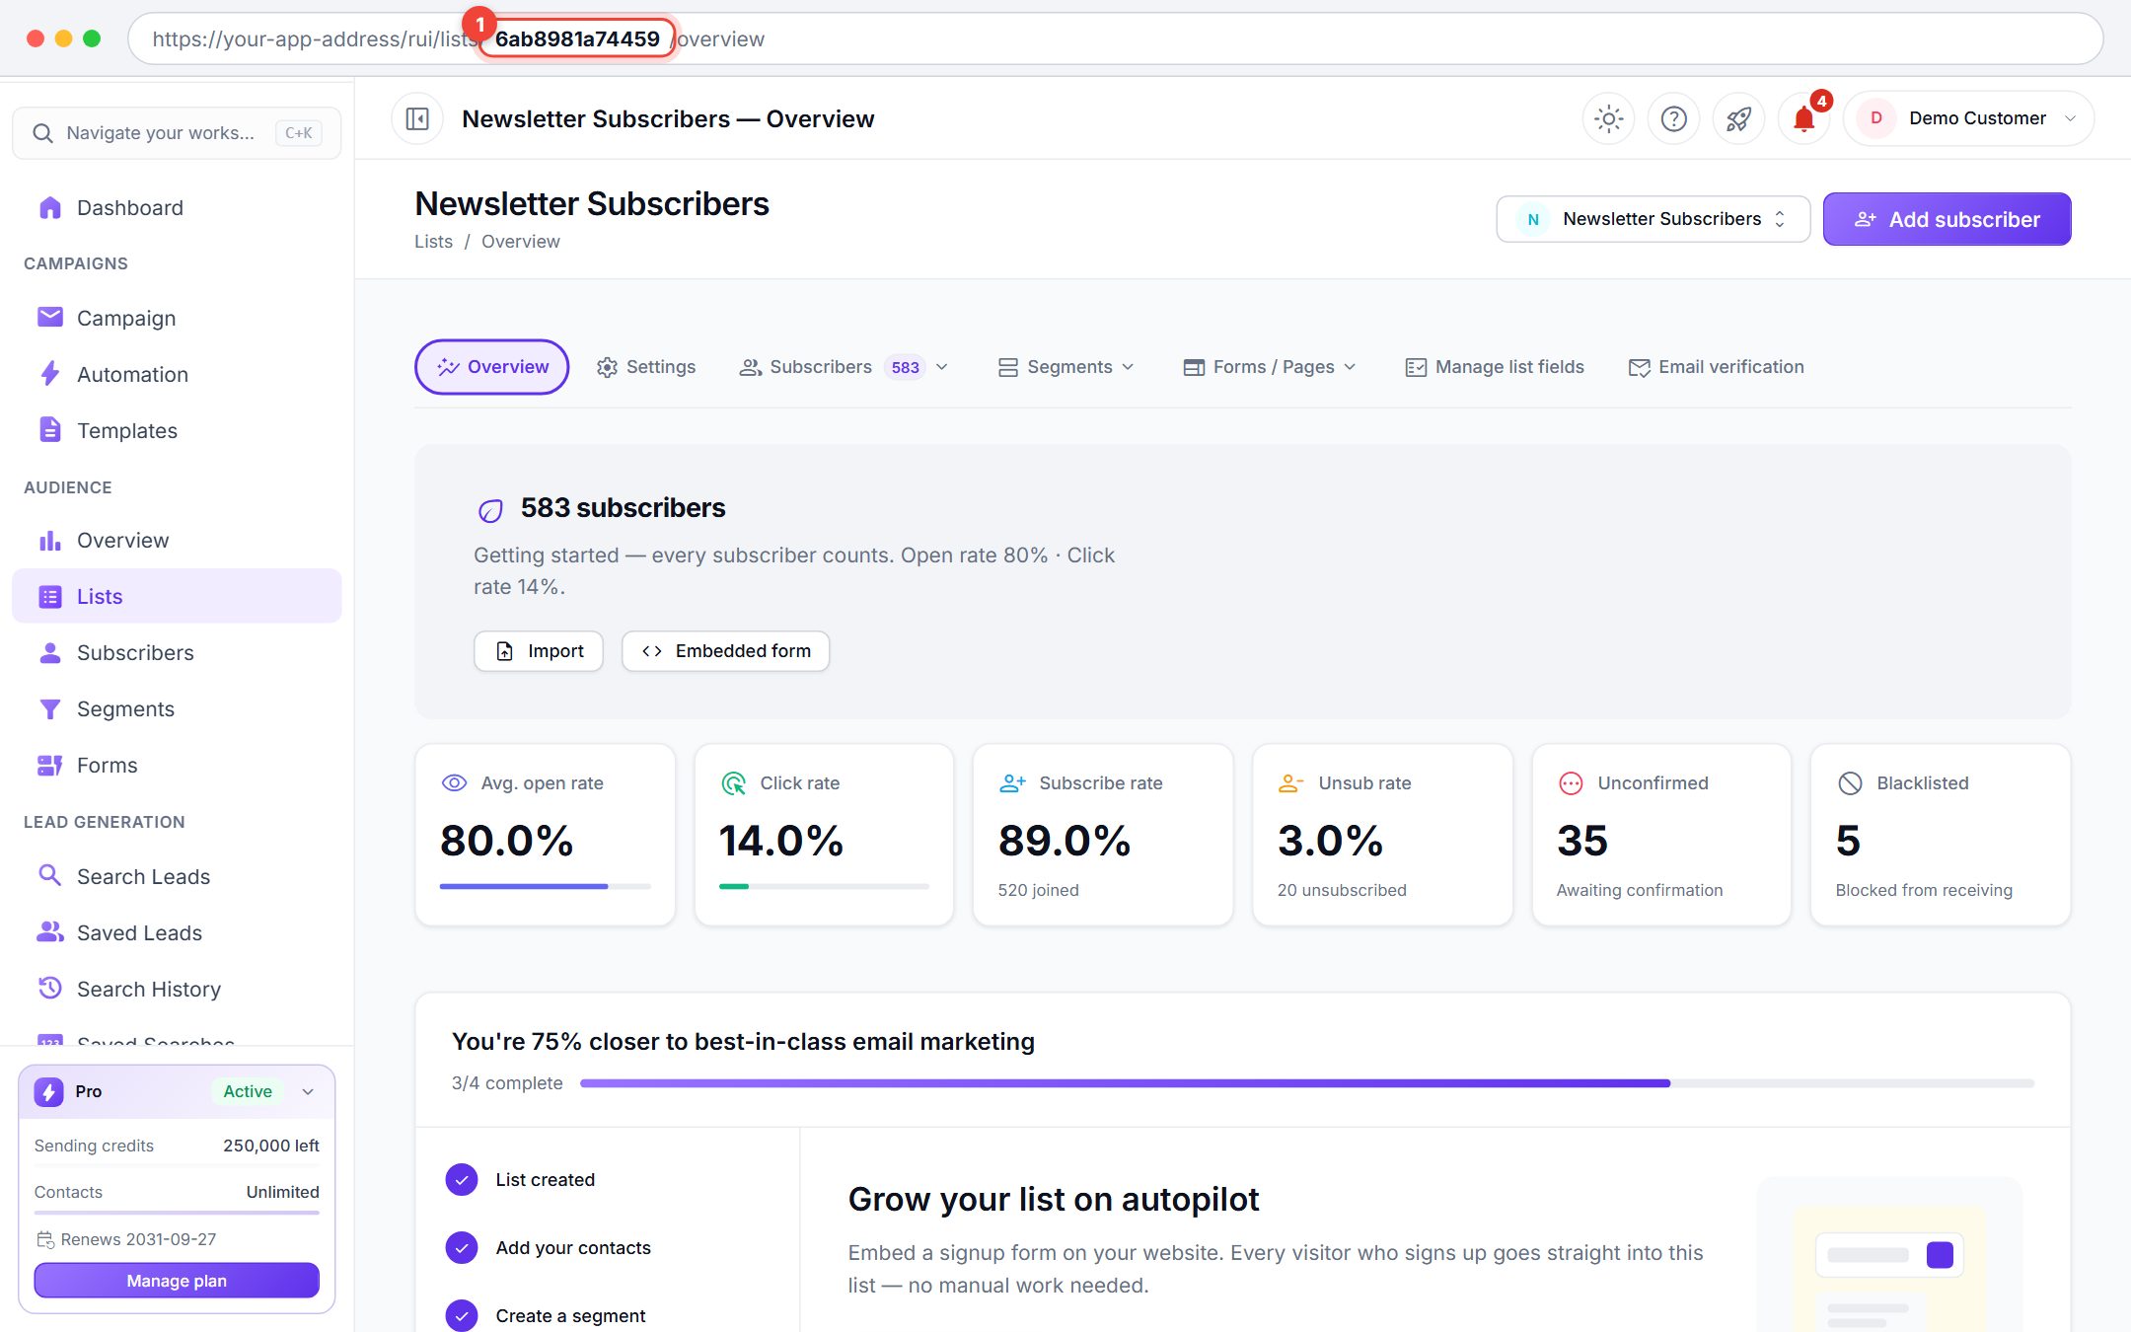This screenshot has width=2131, height=1332.
Task: Click the rocket icon in the header
Action: (1738, 119)
